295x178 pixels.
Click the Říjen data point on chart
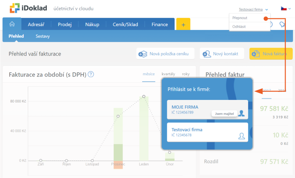point(66,161)
